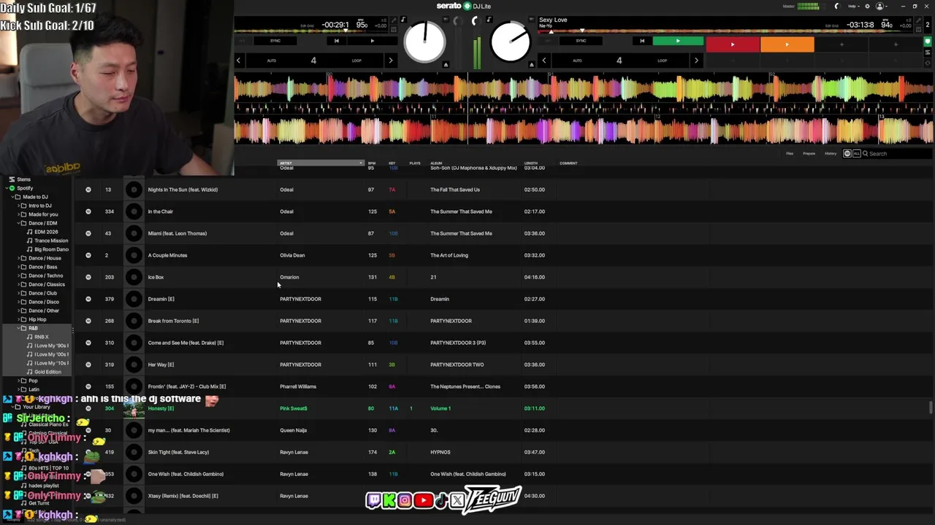Open the History panel tab
Image resolution: width=935 pixels, height=525 pixels.
831,153
